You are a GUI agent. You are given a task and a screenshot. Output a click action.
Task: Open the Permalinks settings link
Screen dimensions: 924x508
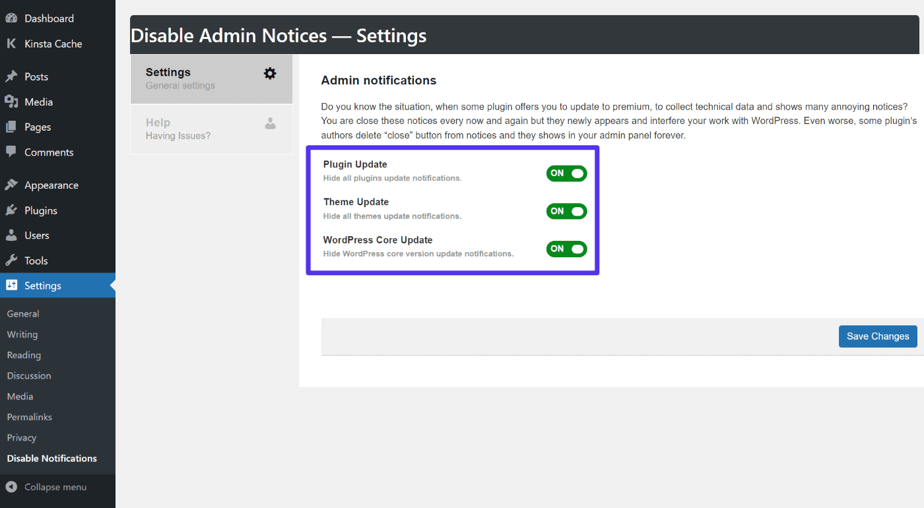click(x=30, y=417)
